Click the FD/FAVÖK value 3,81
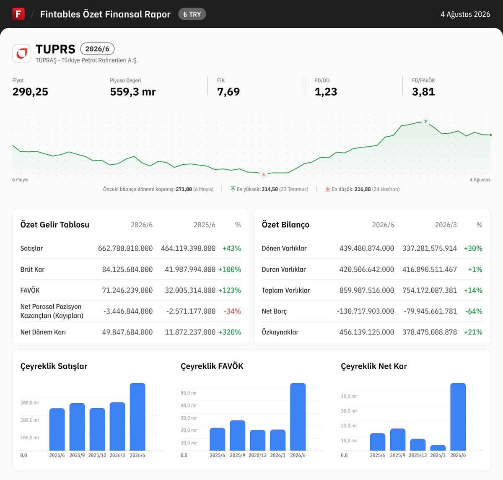This screenshot has height=480, width=503. coord(423,92)
